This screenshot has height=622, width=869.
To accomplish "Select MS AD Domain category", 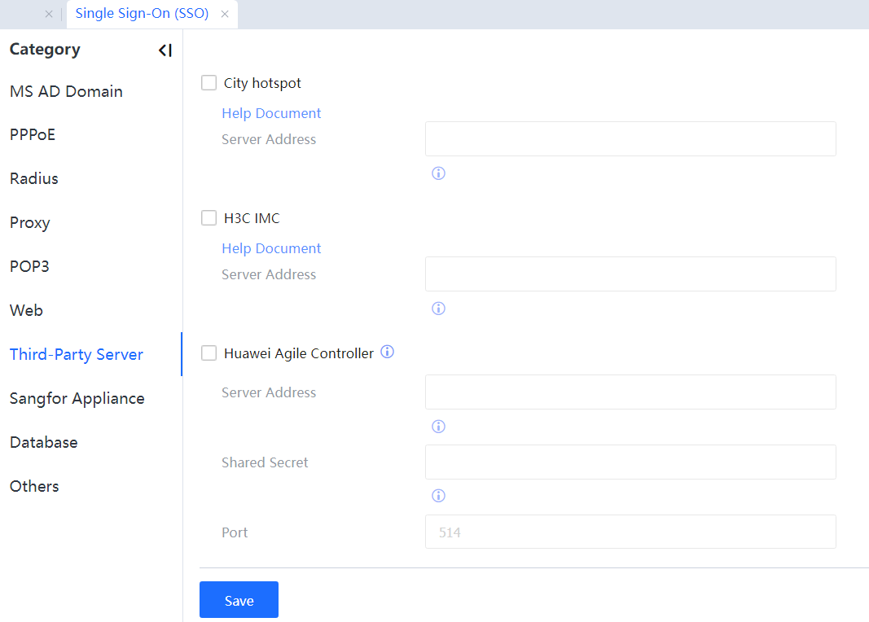I will 66,91.
